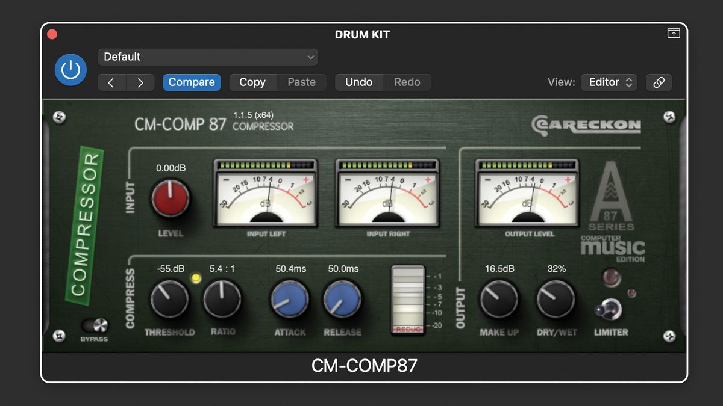This screenshot has height=406, width=723.
Task: Click the Paste button
Action: point(301,82)
